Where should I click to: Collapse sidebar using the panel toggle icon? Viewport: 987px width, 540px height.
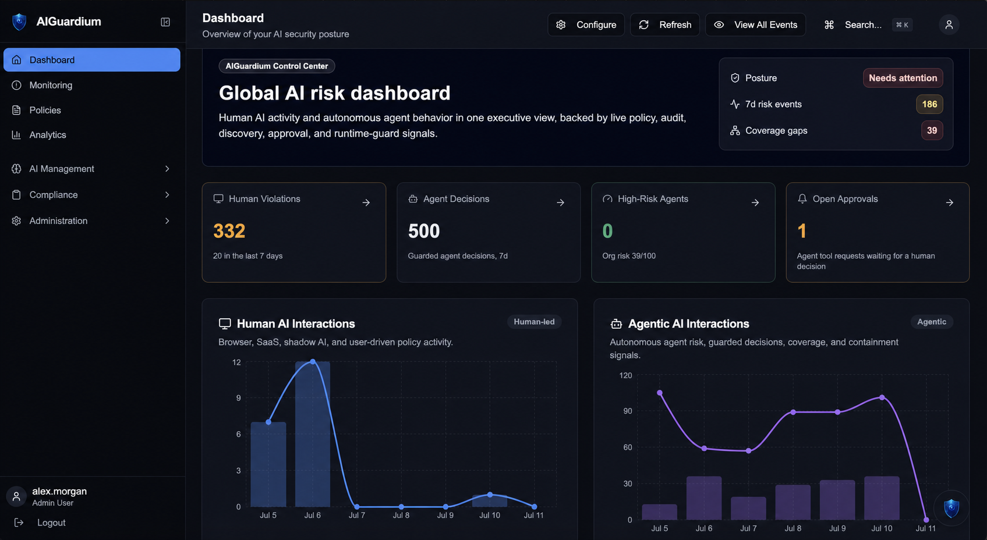pyautogui.click(x=165, y=22)
